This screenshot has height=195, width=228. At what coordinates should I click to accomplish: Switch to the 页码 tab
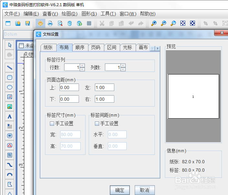[x=96, y=47]
